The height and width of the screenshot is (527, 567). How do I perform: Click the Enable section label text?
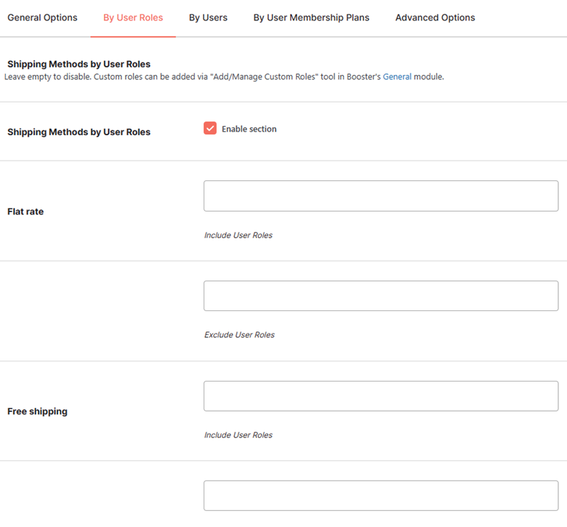[249, 129]
